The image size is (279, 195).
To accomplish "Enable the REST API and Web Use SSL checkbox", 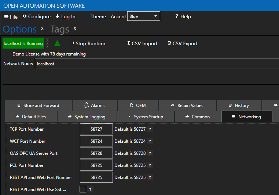I will point(83,189).
